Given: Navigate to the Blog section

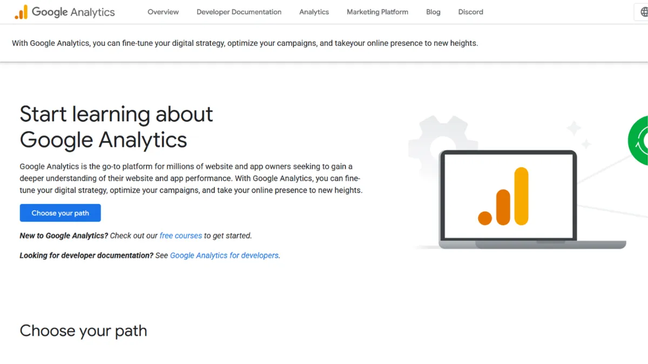Looking at the screenshot, I should [433, 12].
